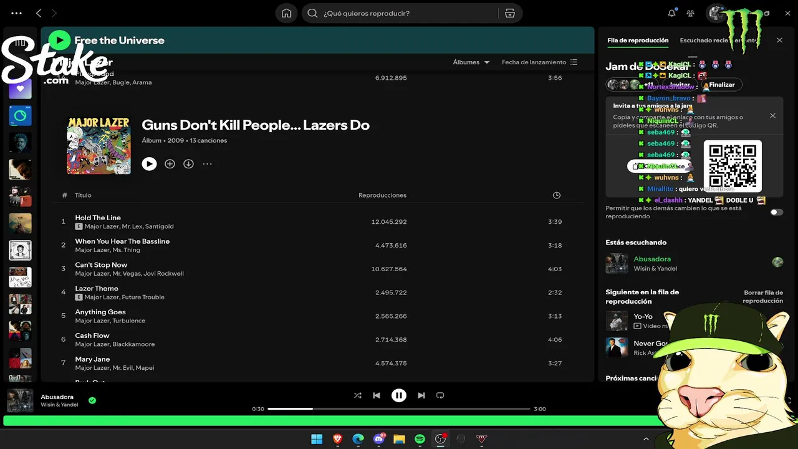798x449 pixels.
Task: Open Abusadora cover art in player bar
Action: click(x=20, y=400)
